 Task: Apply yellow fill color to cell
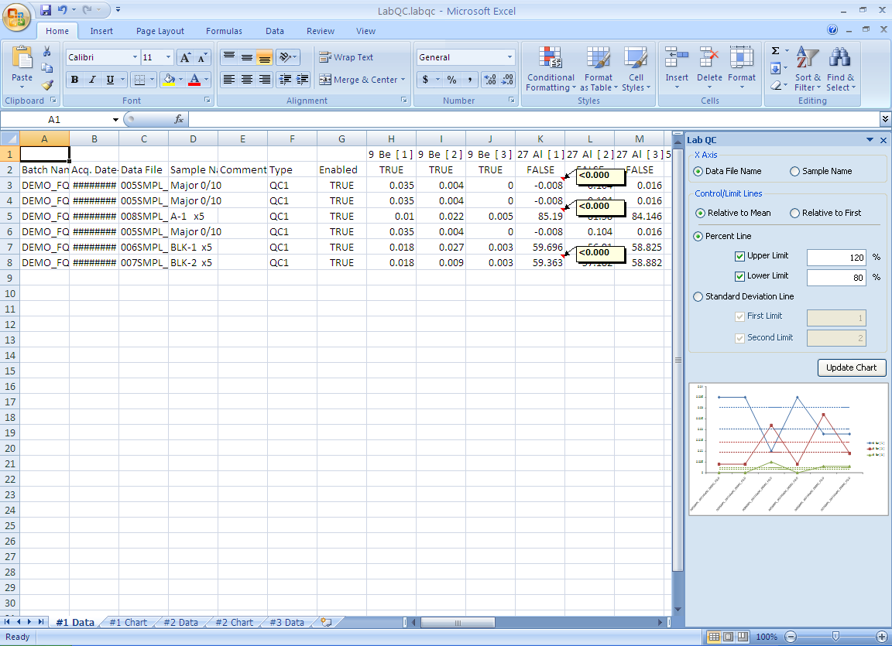(168, 80)
